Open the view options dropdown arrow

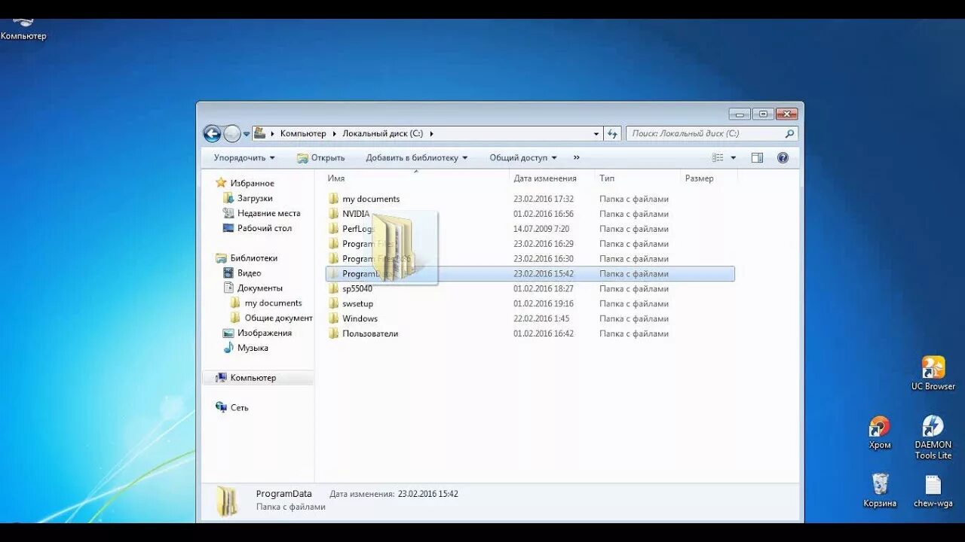pos(734,157)
